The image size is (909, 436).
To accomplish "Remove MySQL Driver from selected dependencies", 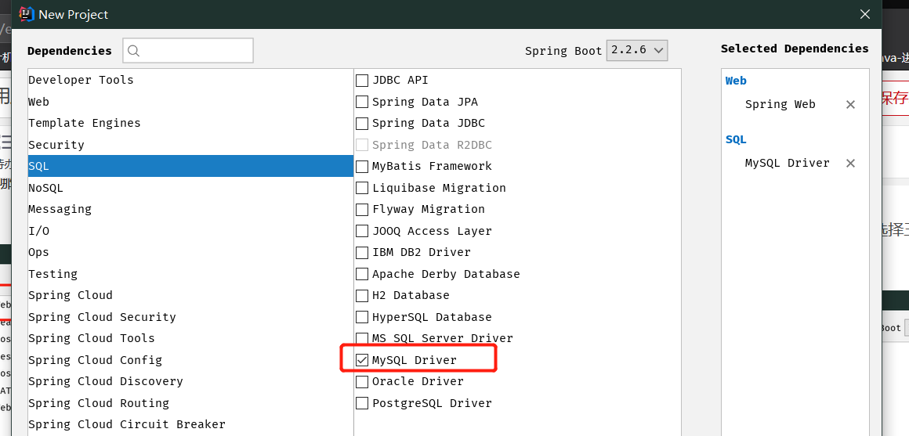I will coord(850,164).
